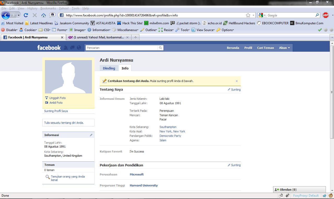
Task: Open the Microsoft company link
Action: point(137,174)
